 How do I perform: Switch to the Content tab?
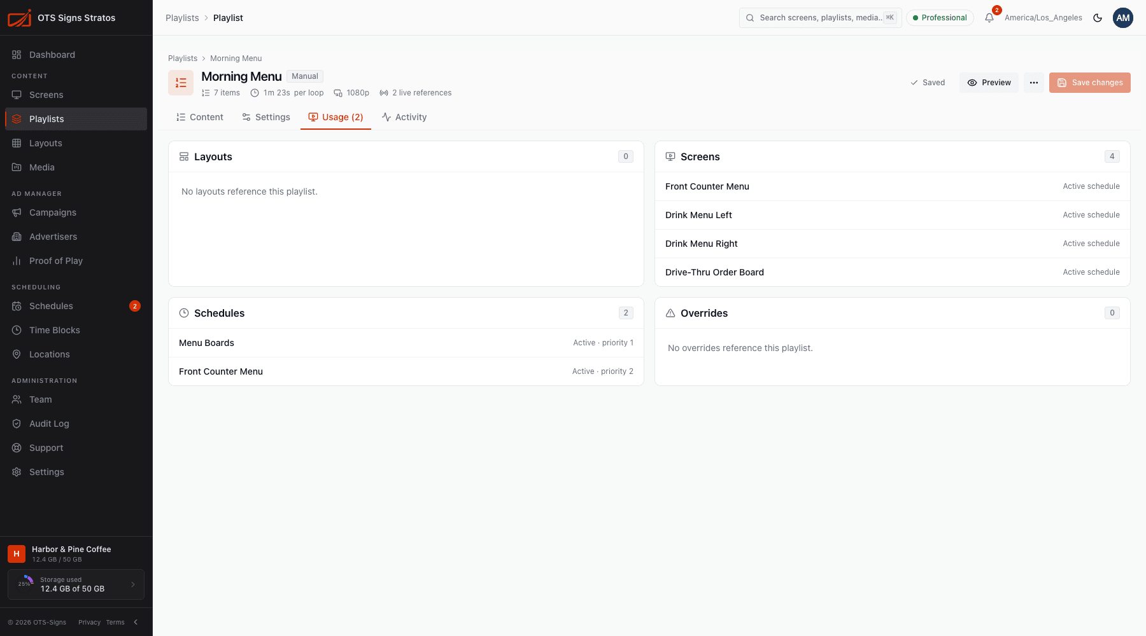click(200, 117)
